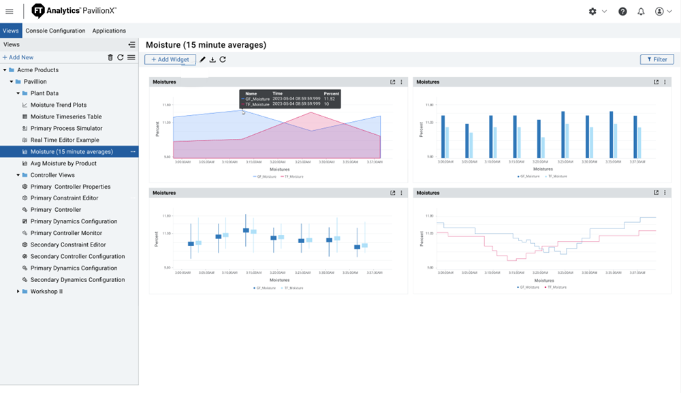The height and width of the screenshot is (393, 681).
Task: Open top-left Moistures chart in new window
Action: coord(393,81)
